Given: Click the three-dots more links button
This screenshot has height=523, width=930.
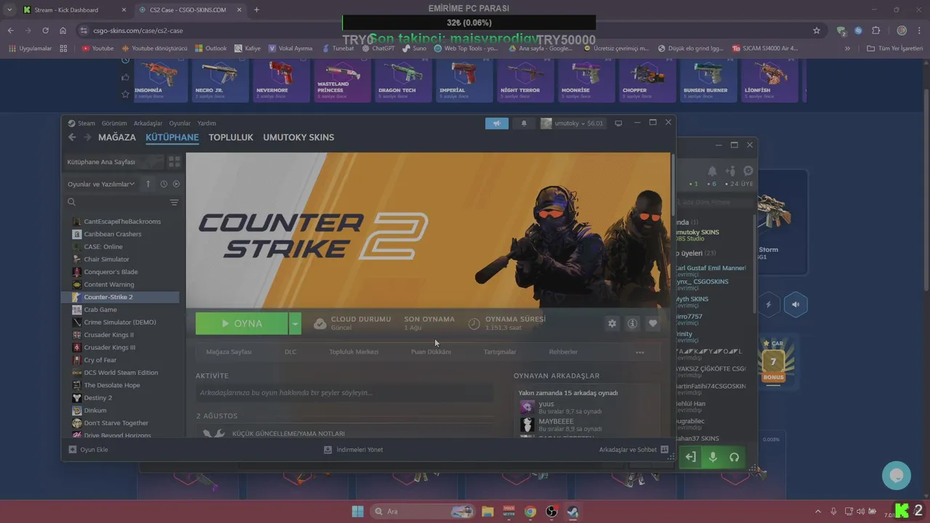Looking at the screenshot, I should 640,352.
